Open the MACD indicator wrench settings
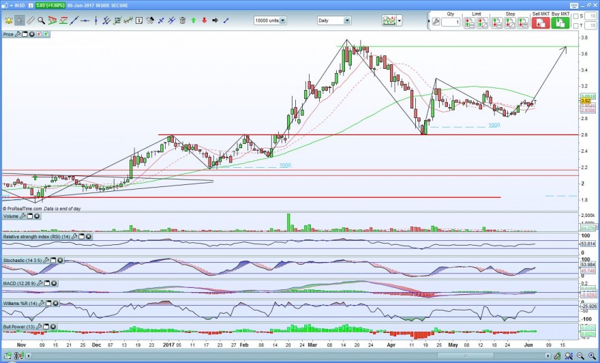This screenshot has height=363, width=600. [x=40, y=283]
